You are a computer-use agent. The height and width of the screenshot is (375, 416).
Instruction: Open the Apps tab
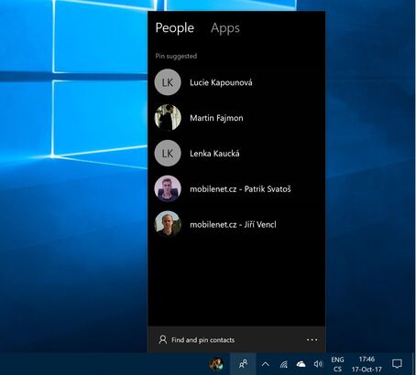(225, 28)
